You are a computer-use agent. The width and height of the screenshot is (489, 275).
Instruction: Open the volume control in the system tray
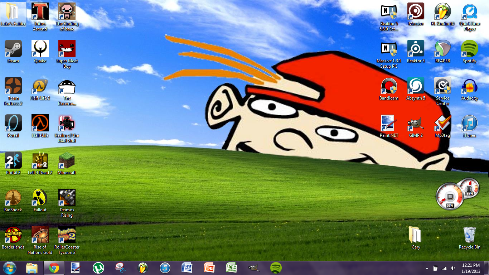(453, 268)
